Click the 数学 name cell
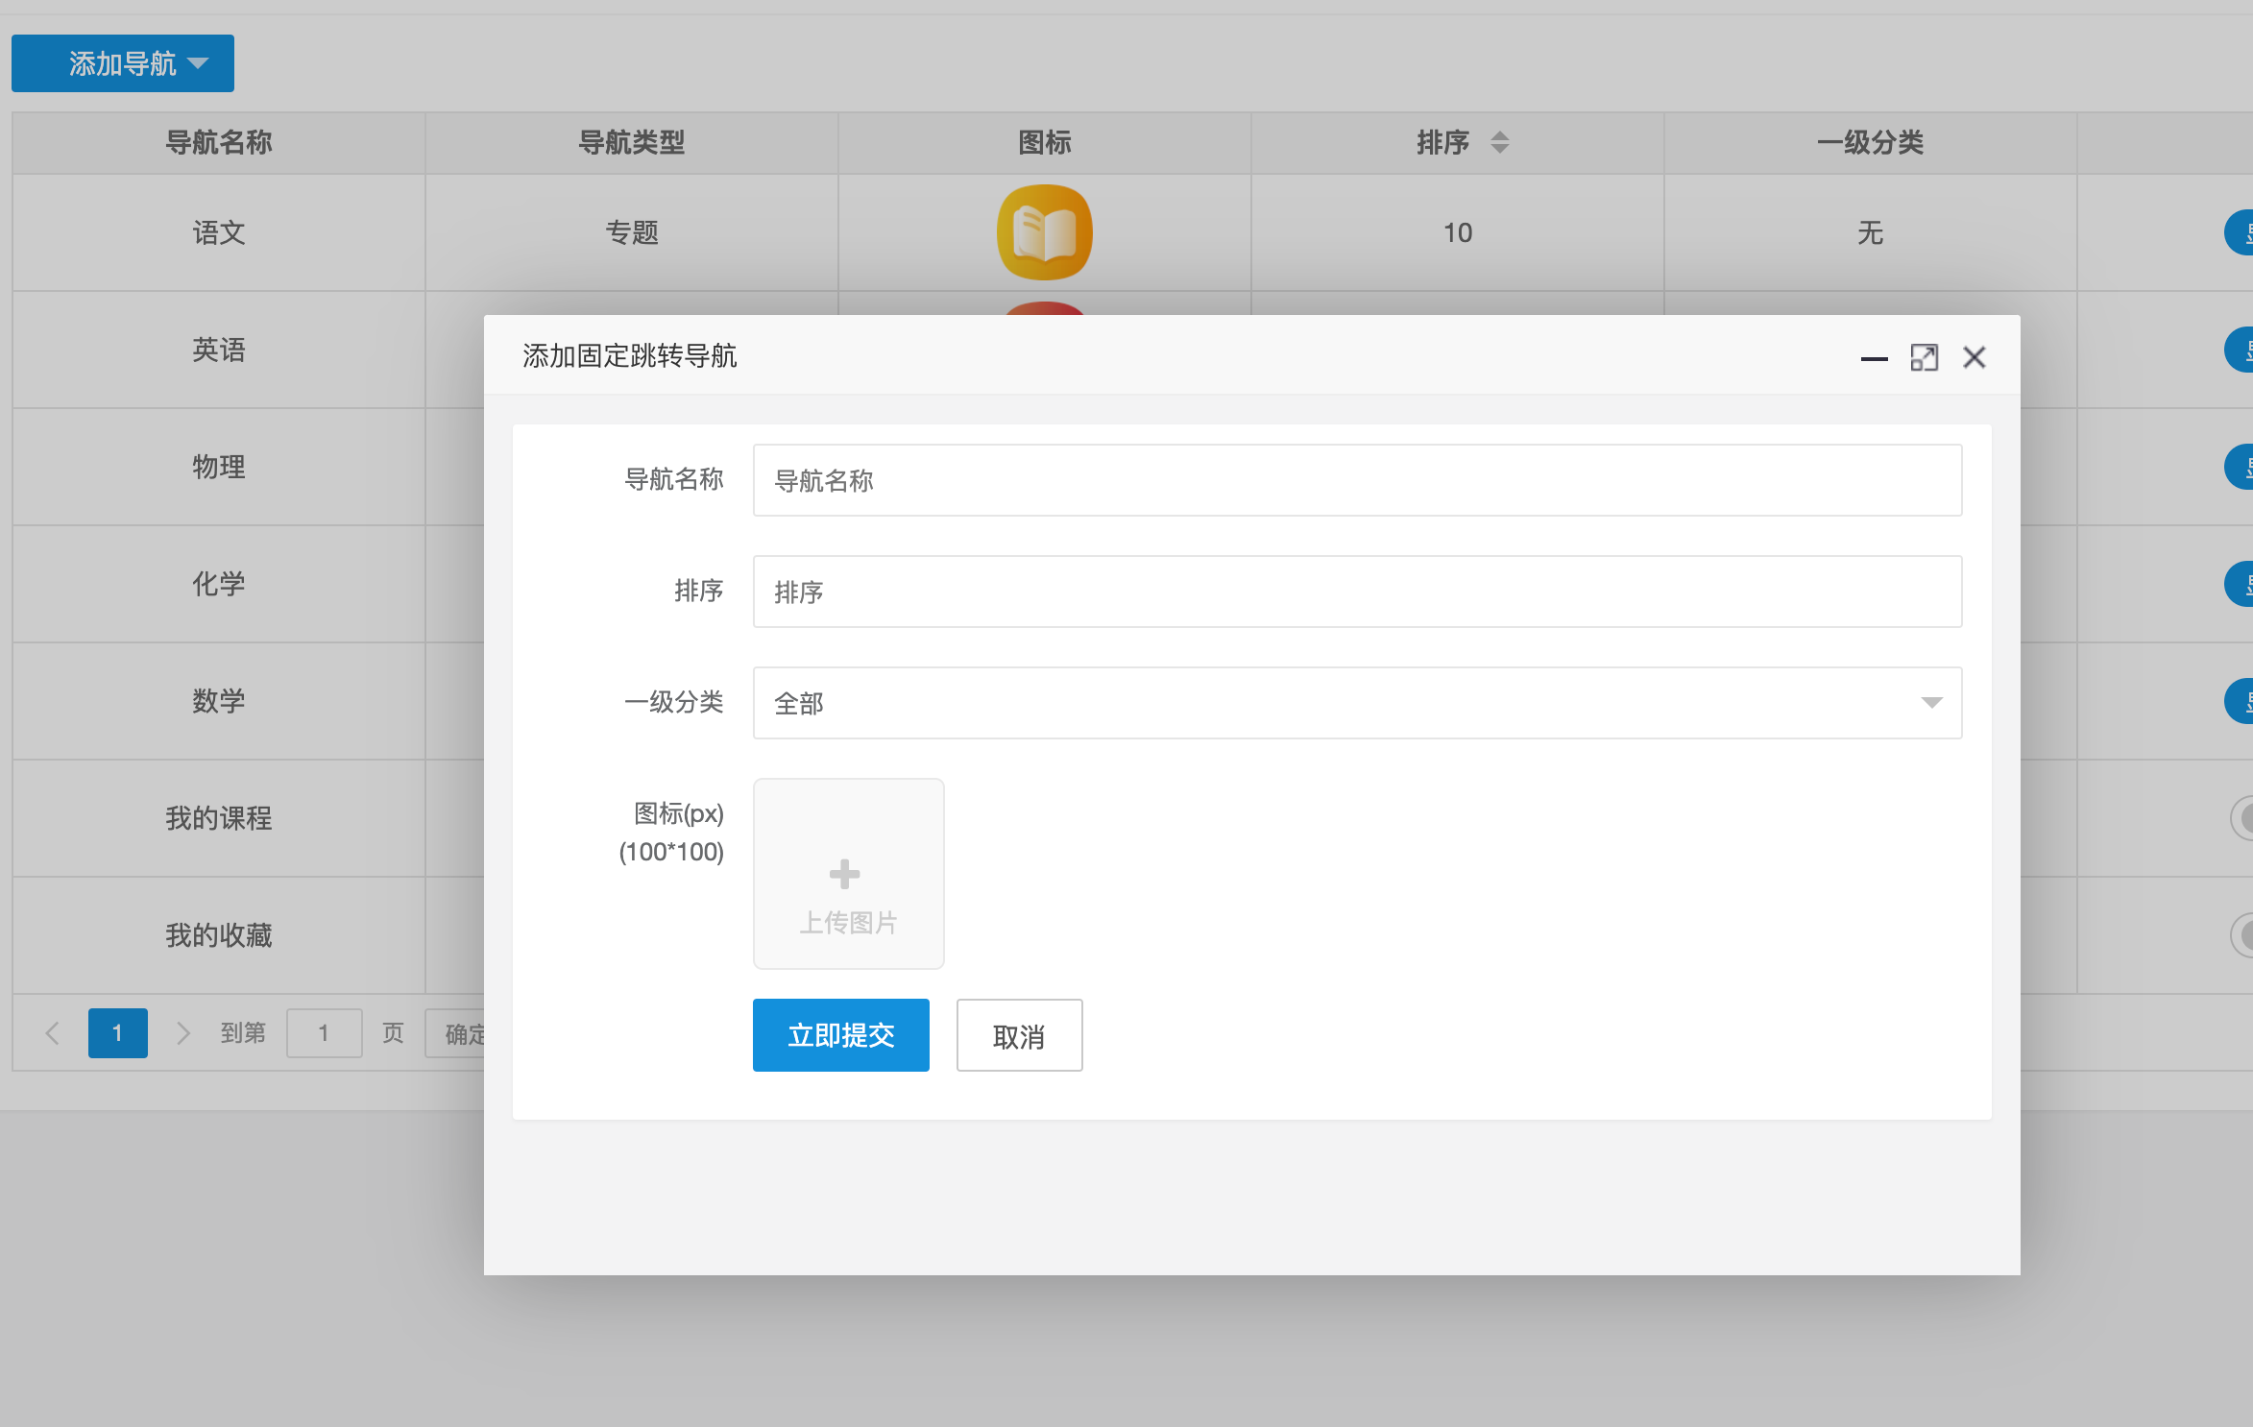The width and height of the screenshot is (2253, 1427). pyautogui.click(x=219, y=701)
